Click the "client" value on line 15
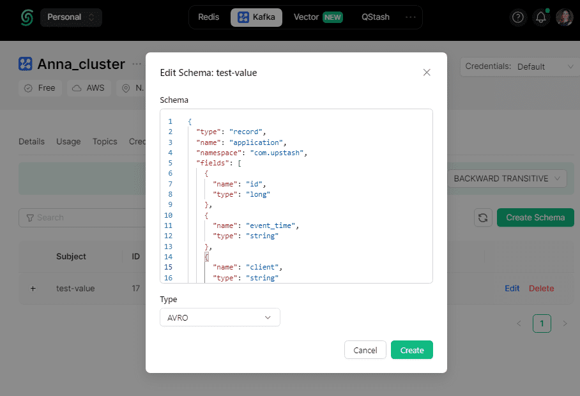Image resolution: width=580 pixels, height=396 pixels. (263, 268)
